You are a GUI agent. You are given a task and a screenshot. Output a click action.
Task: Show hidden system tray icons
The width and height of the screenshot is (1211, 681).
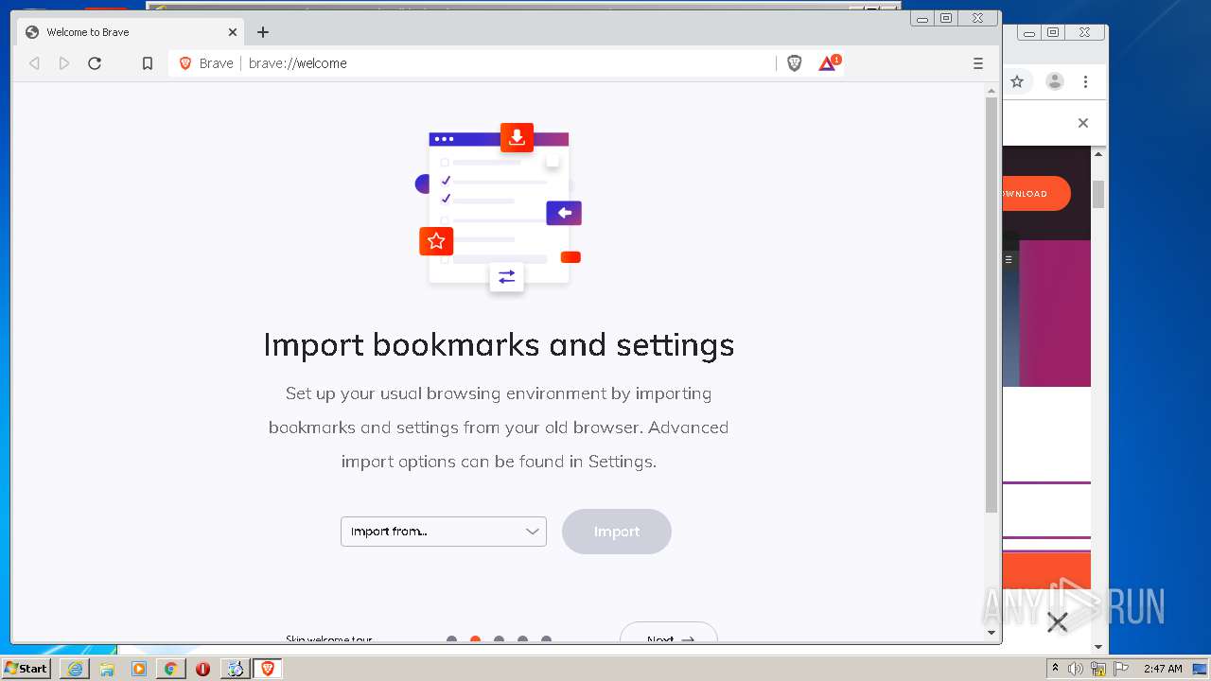pos(1055,669)
